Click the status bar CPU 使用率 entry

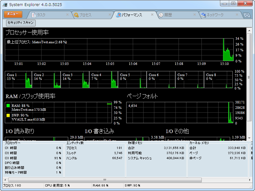click(57, 185)
